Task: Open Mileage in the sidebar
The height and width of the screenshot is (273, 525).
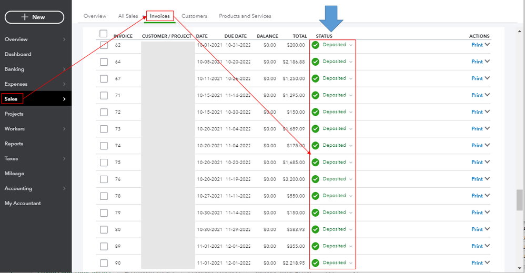Action: point(14,174)
